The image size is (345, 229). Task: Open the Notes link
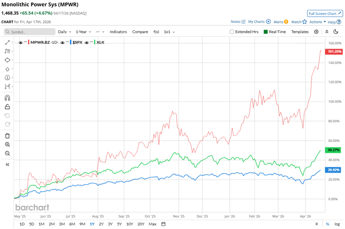[235, 22]
